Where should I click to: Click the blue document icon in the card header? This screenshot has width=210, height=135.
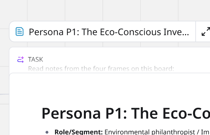coord(20,32)
